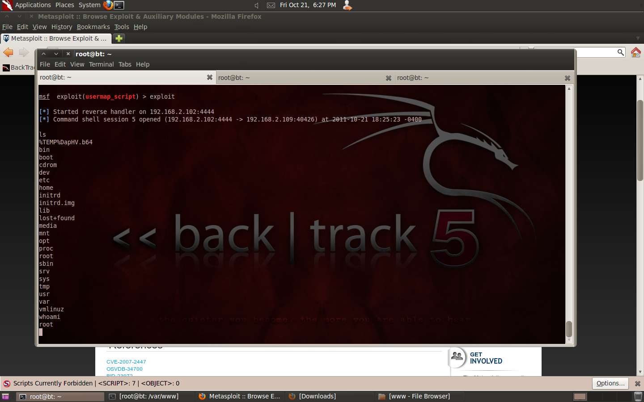644x402 pixels.
Task: Click Firefox's forward arrow button
Action: coord(24,53)
